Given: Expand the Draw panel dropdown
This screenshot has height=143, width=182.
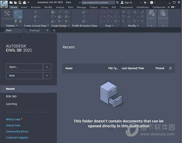Looking at the screenshot, I should click(x=113, y=26).
